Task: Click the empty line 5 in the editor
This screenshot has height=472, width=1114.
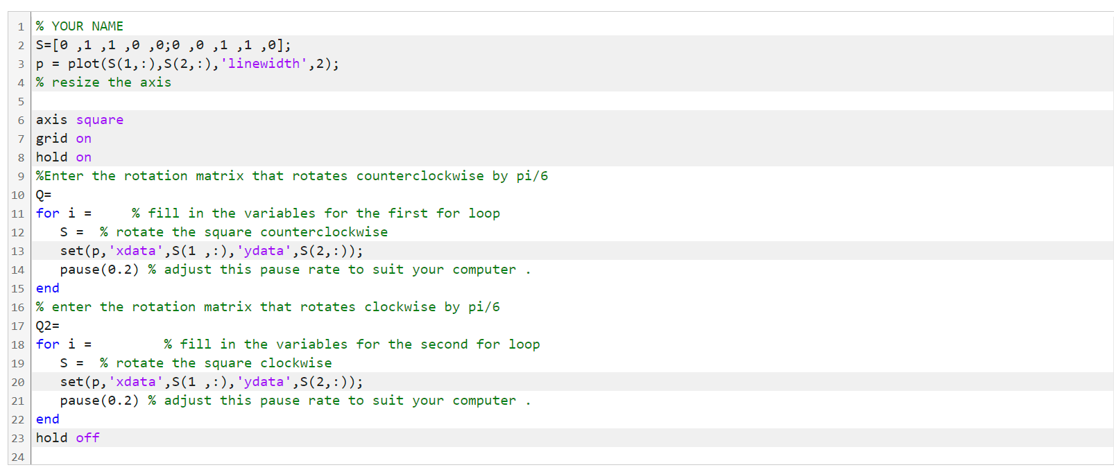Action: tap(572, 101)
